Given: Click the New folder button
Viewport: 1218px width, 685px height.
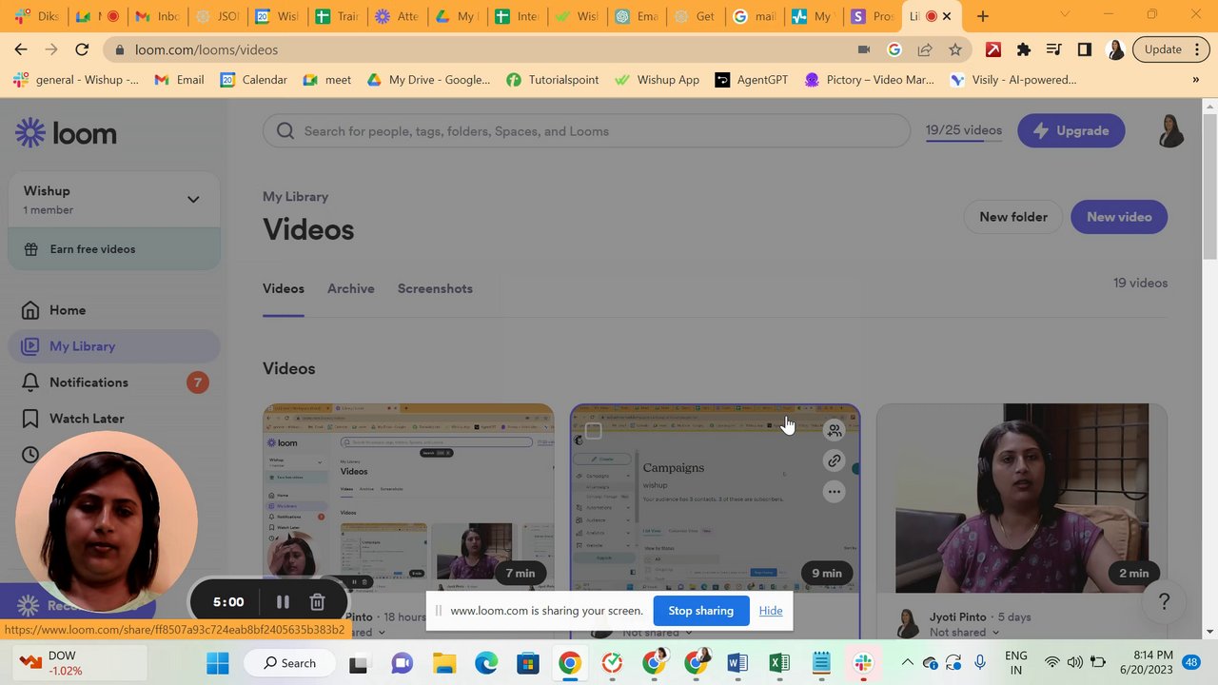Looking at the screenshot, I should point(1013,217).
